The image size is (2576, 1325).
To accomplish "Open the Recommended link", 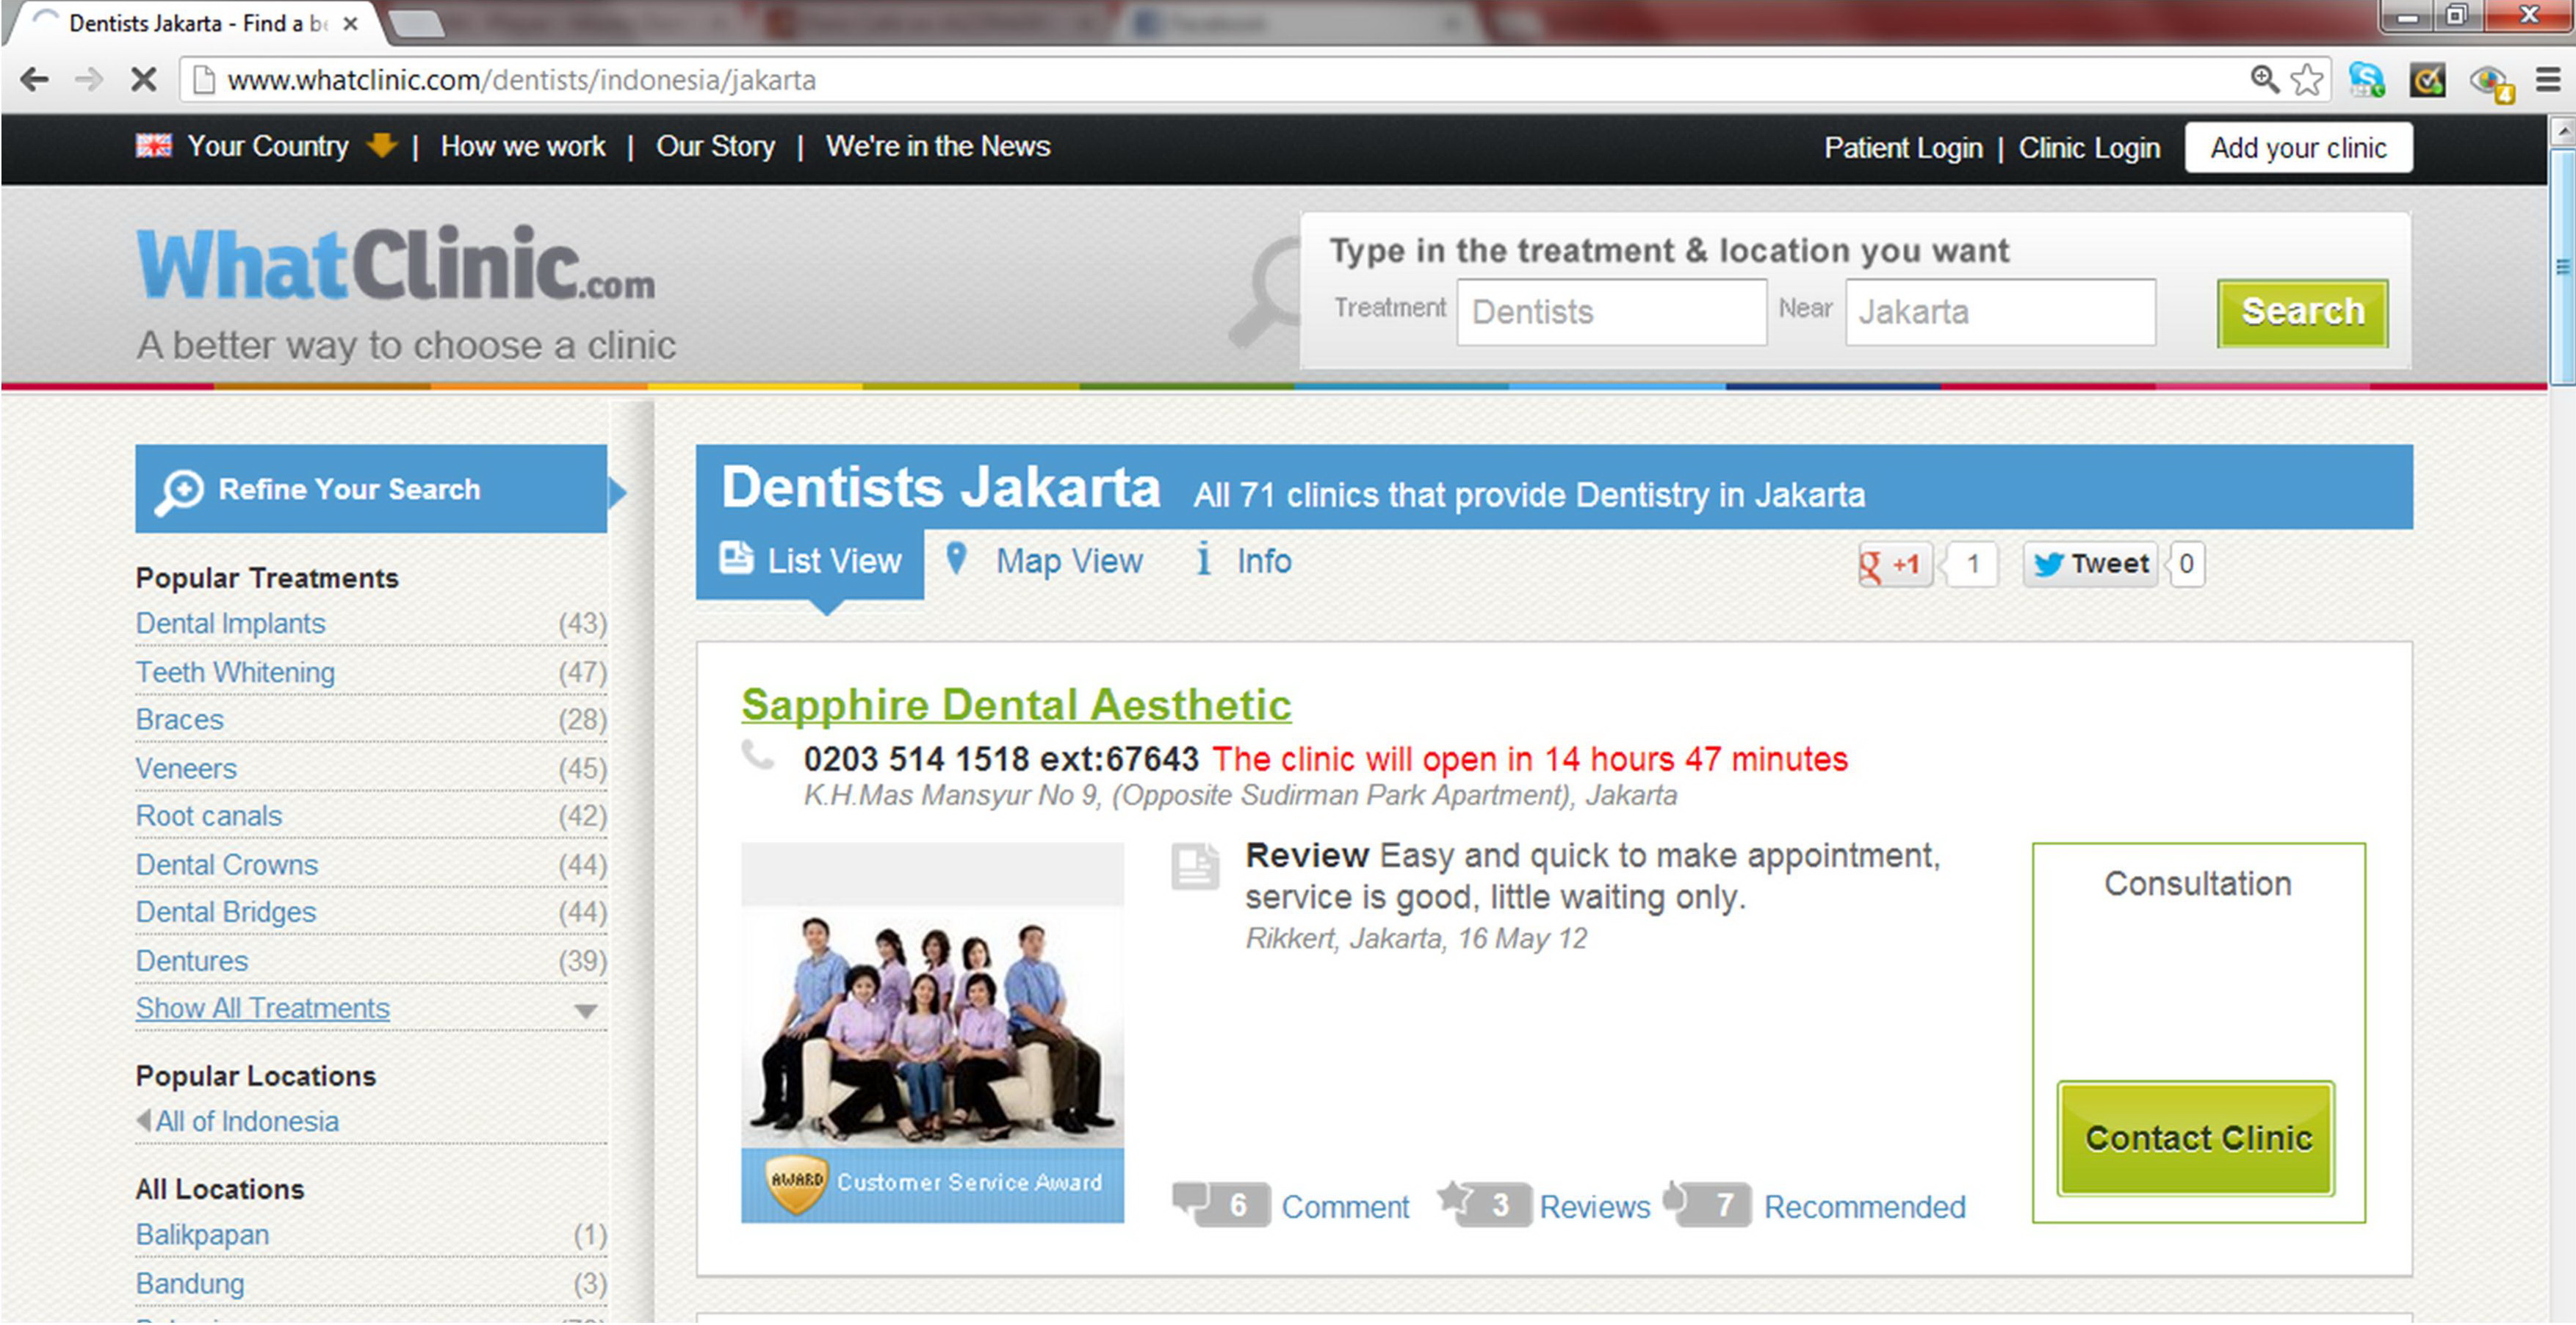I will click(1865, 1207).
